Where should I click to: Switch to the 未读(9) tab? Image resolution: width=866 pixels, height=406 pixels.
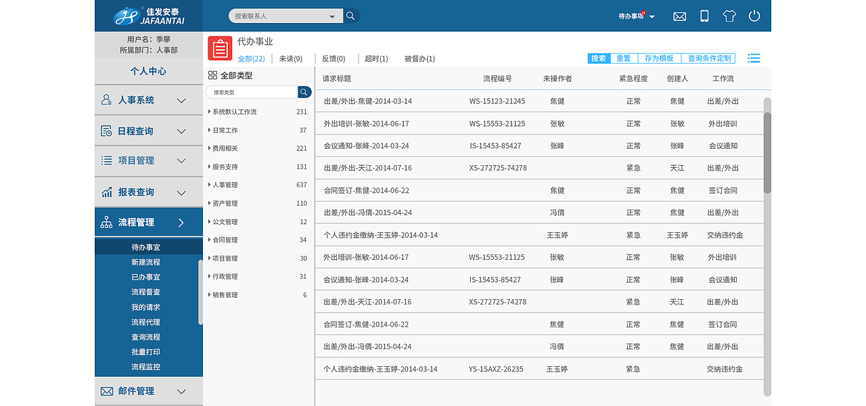click(290, 59)
